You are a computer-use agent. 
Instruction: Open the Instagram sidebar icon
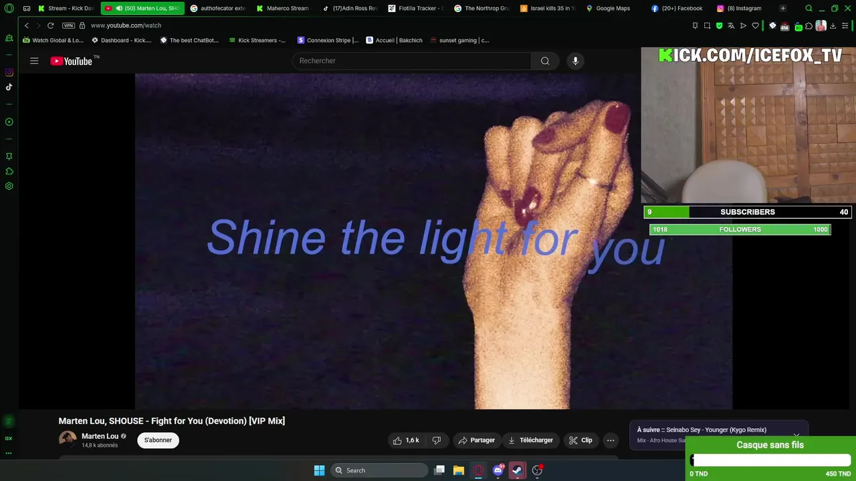click(9, 72)
